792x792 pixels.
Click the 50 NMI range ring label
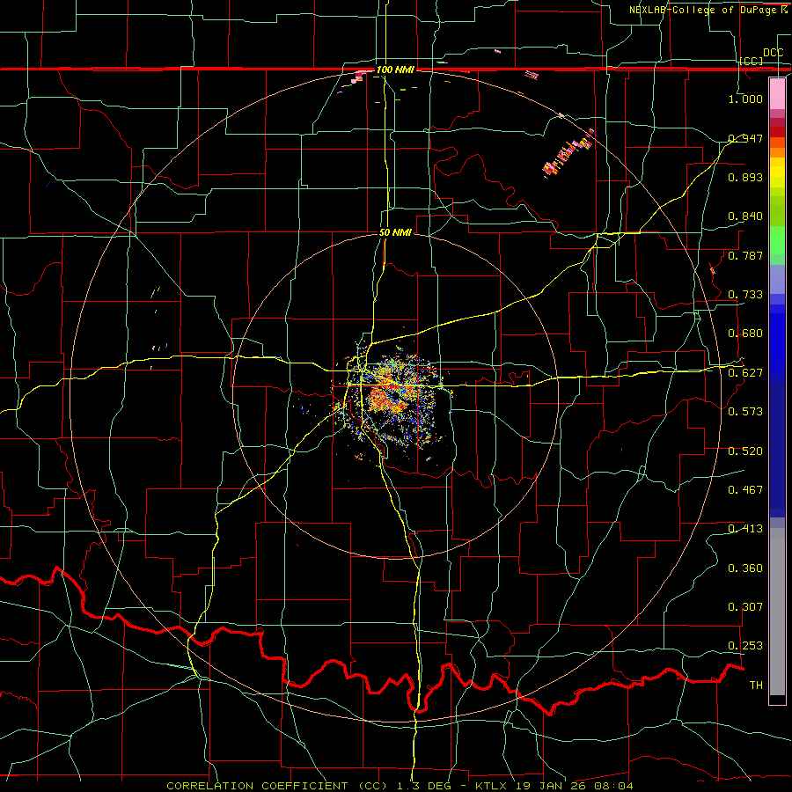395,232
